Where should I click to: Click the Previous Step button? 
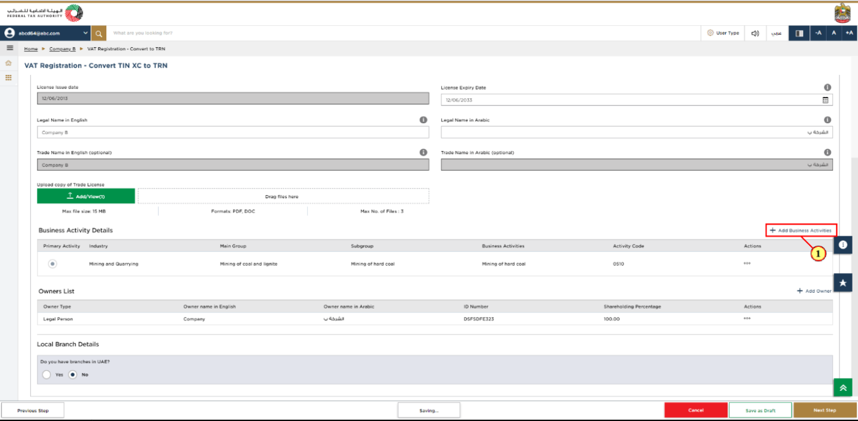[33, 411]
